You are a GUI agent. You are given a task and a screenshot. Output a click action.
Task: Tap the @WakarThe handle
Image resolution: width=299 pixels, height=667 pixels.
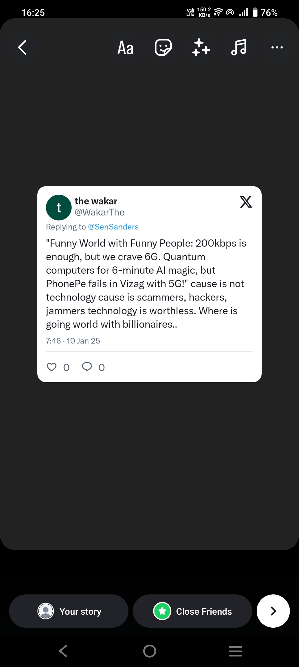(99, 212)
